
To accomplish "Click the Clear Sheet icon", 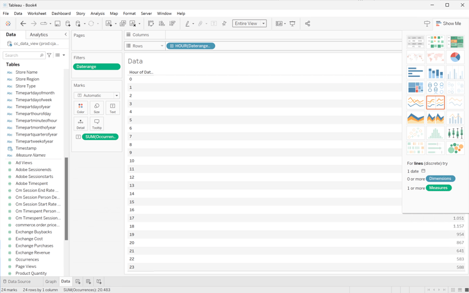I will pos(133,24).
